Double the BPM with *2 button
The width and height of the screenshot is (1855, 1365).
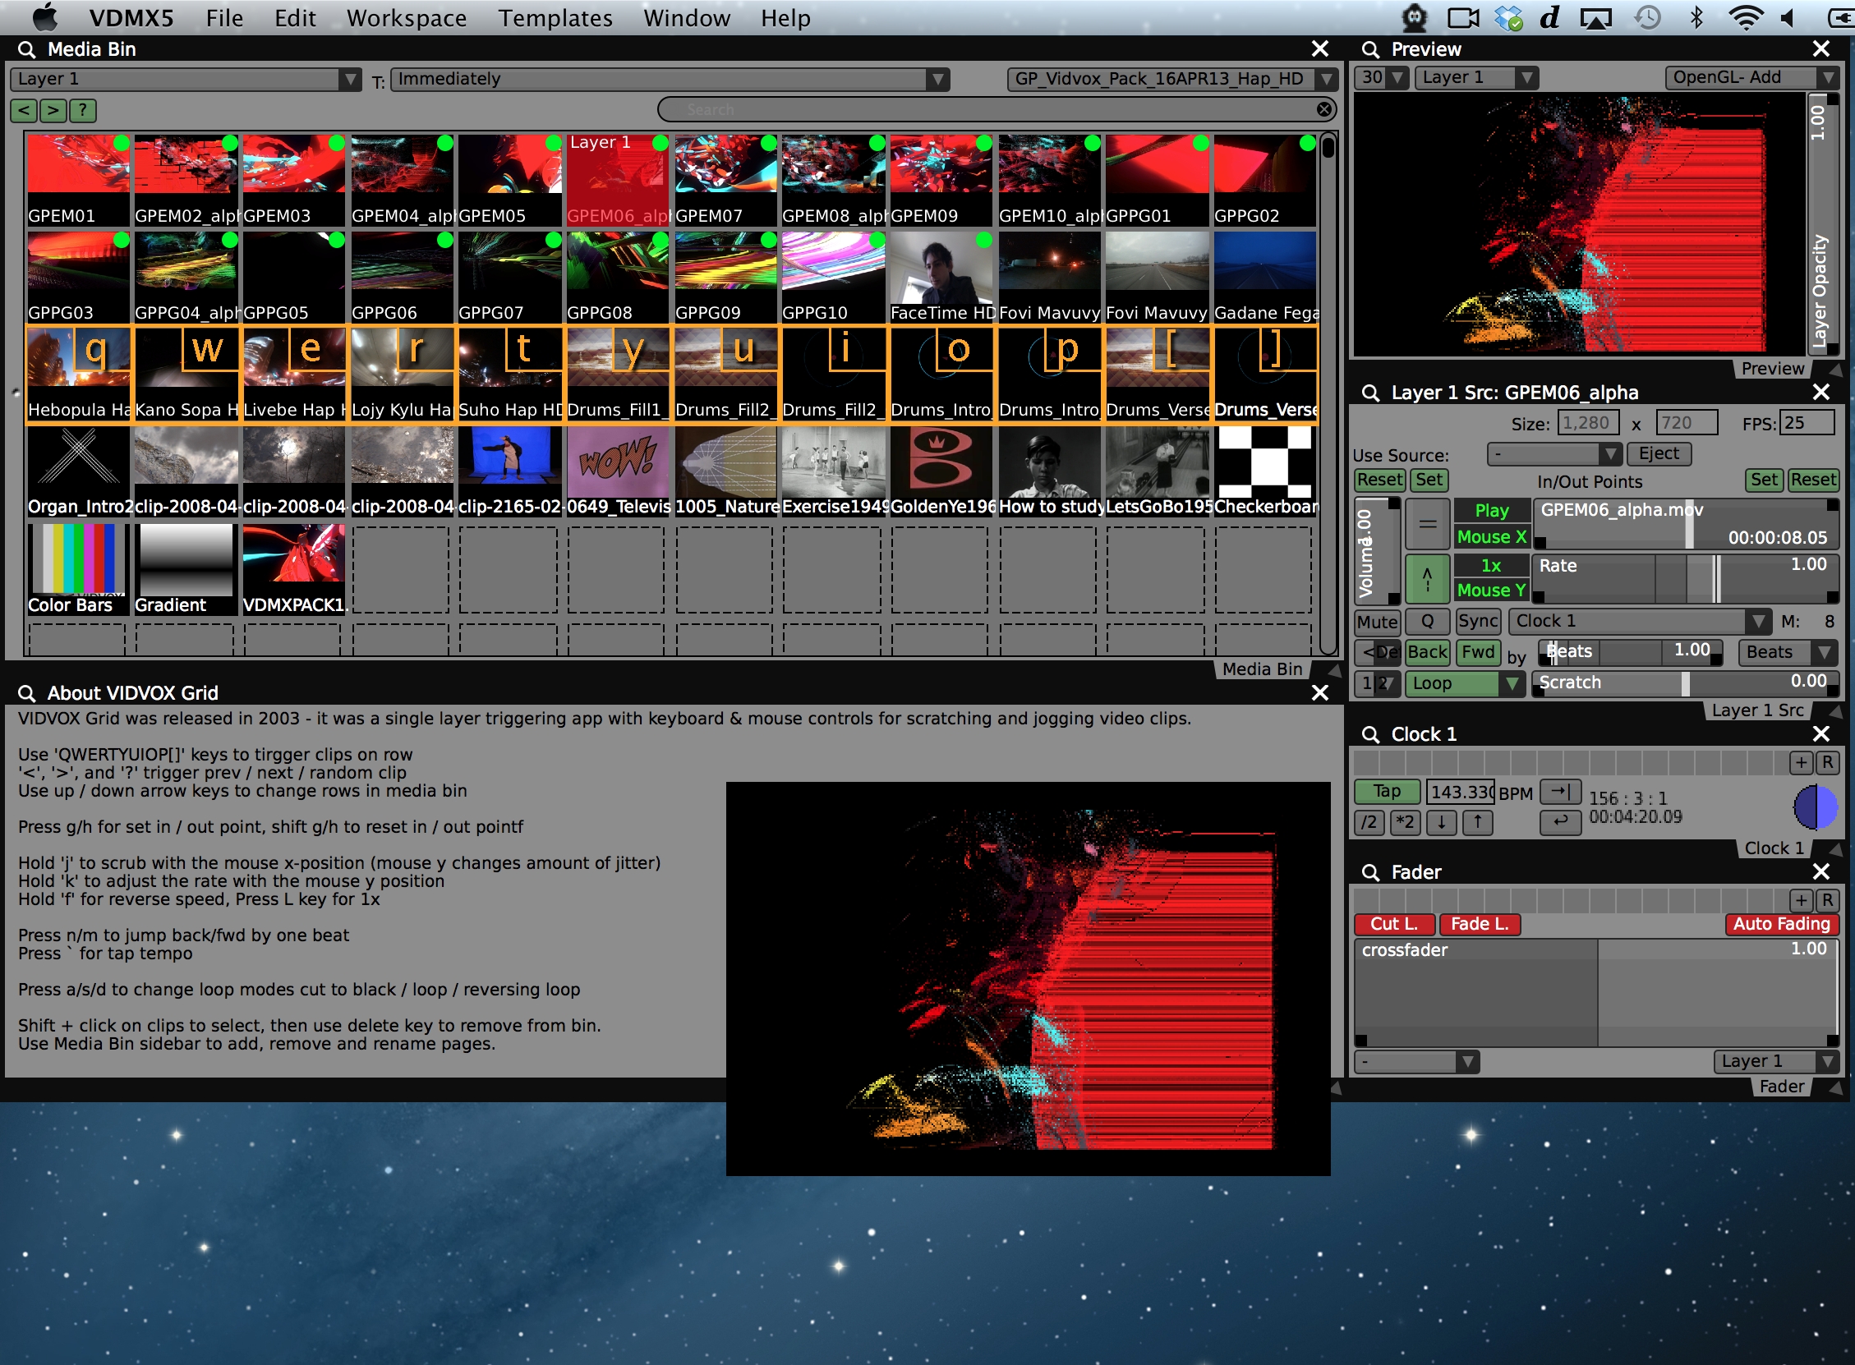pyautogui.click(x=1406, y=823)
